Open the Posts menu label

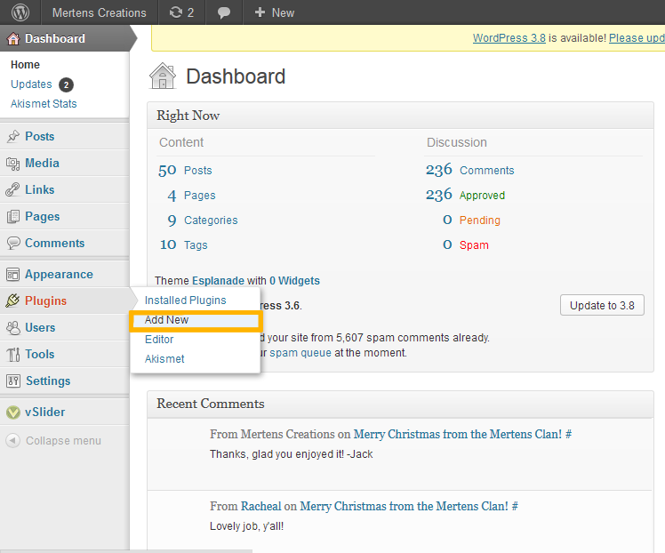(40, 136)
